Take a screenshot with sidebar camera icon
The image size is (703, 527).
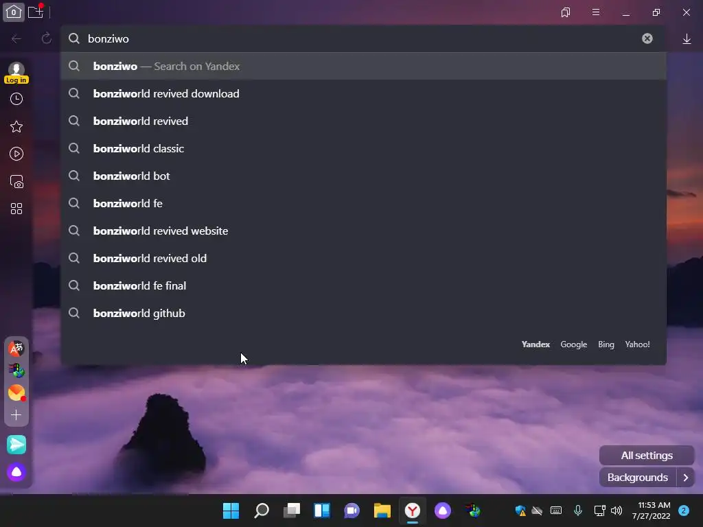(16, 181)
